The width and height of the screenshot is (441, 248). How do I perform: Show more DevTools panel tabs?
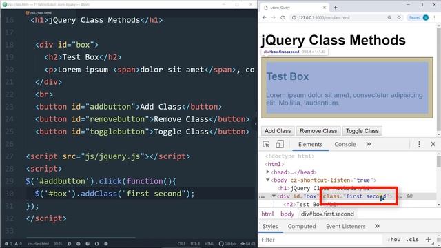tap(369, 144)
